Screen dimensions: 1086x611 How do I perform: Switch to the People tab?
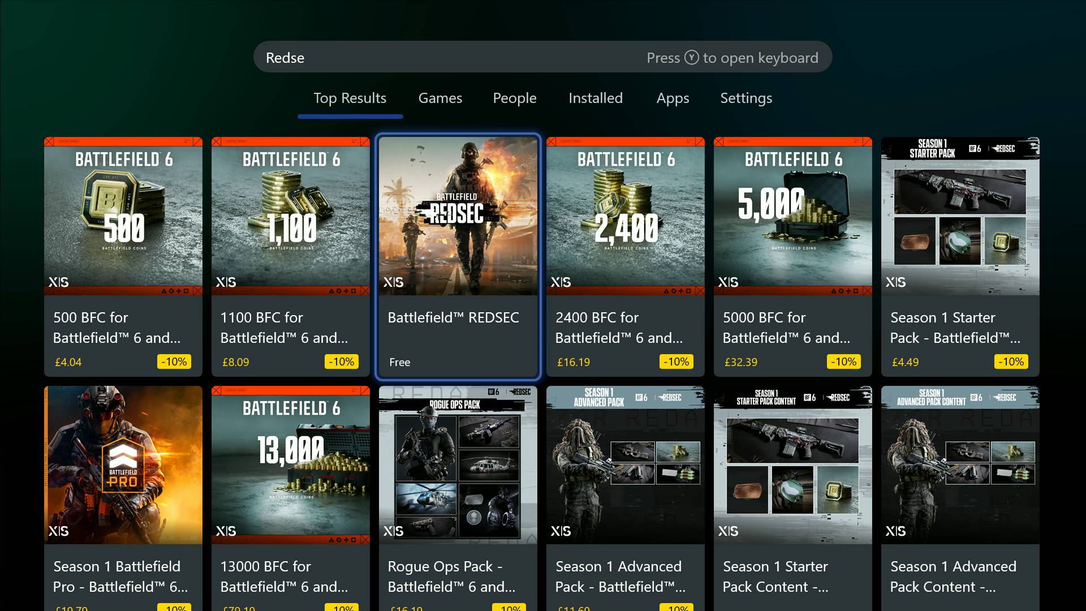tap(514, 98)
